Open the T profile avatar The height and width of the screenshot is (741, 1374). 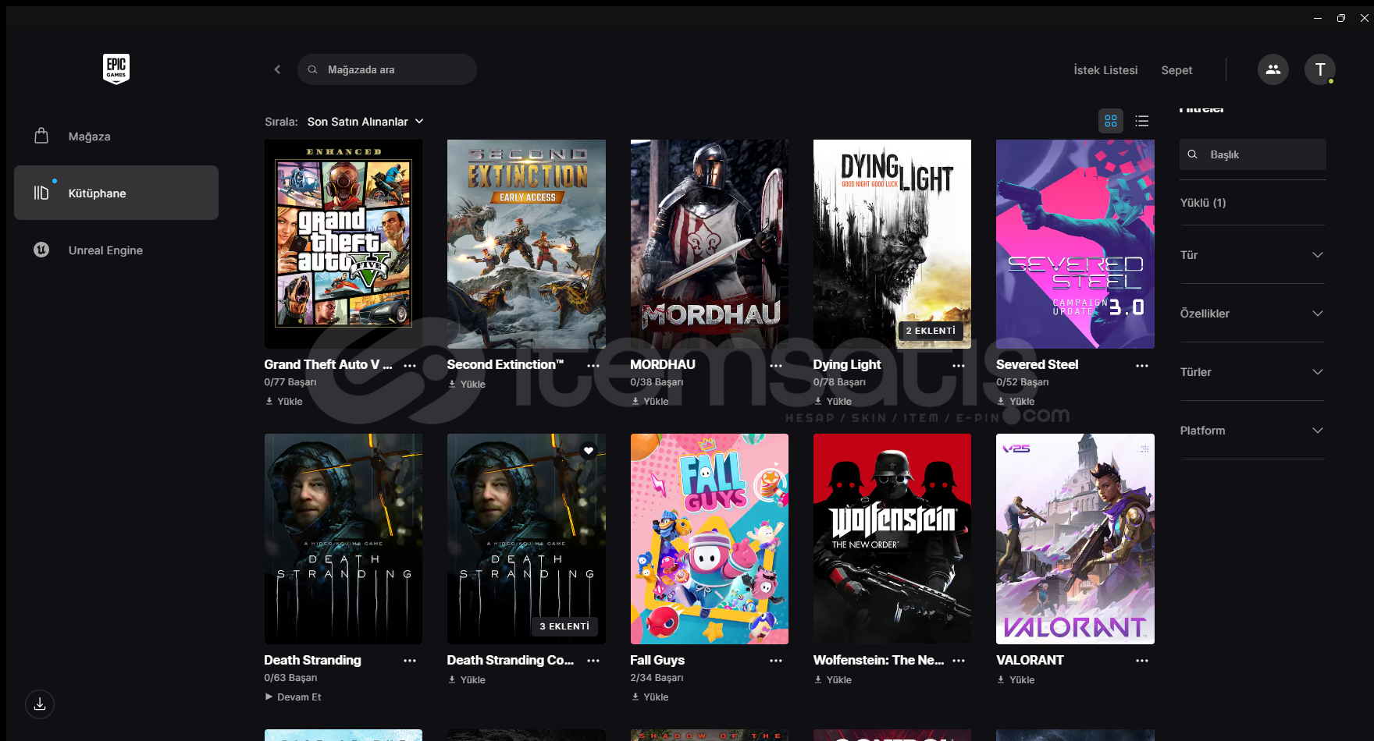click(x=1320, y=69)
